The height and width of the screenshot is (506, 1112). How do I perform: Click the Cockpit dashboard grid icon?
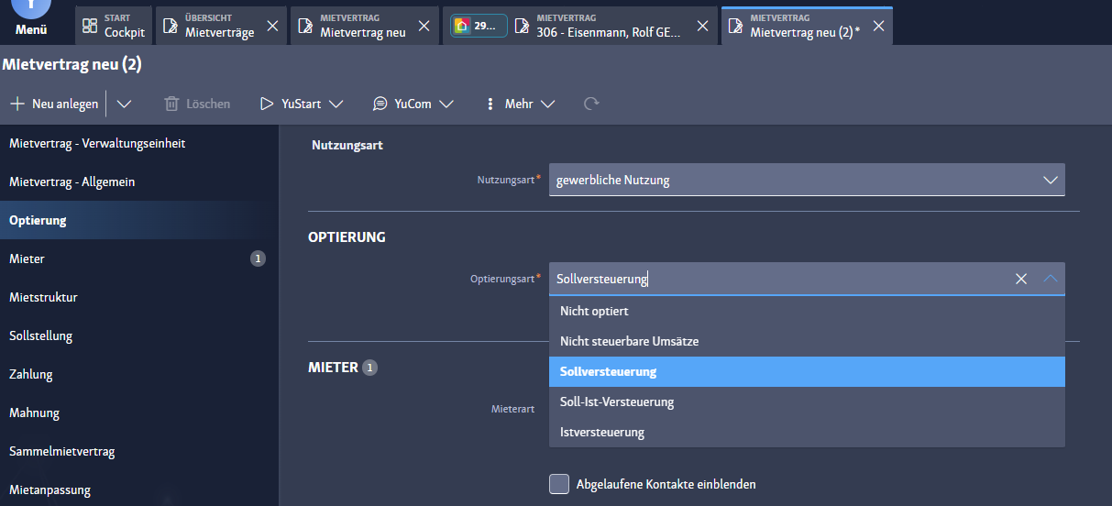click(x=90, y=26)
